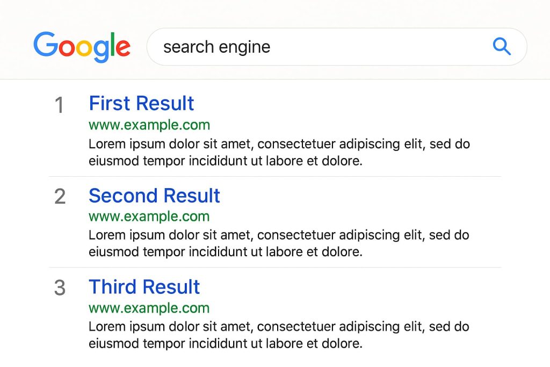The width and height of the screenshot is (550, 367).
Task: Click the Google logo
Action: coord(82,47)
